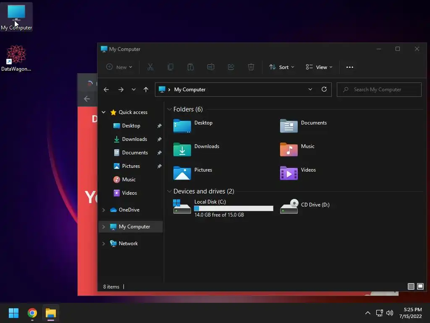Screen dimensions: 430x323
Task: Open the Windows Start menu
Action: tap(13, 313)
